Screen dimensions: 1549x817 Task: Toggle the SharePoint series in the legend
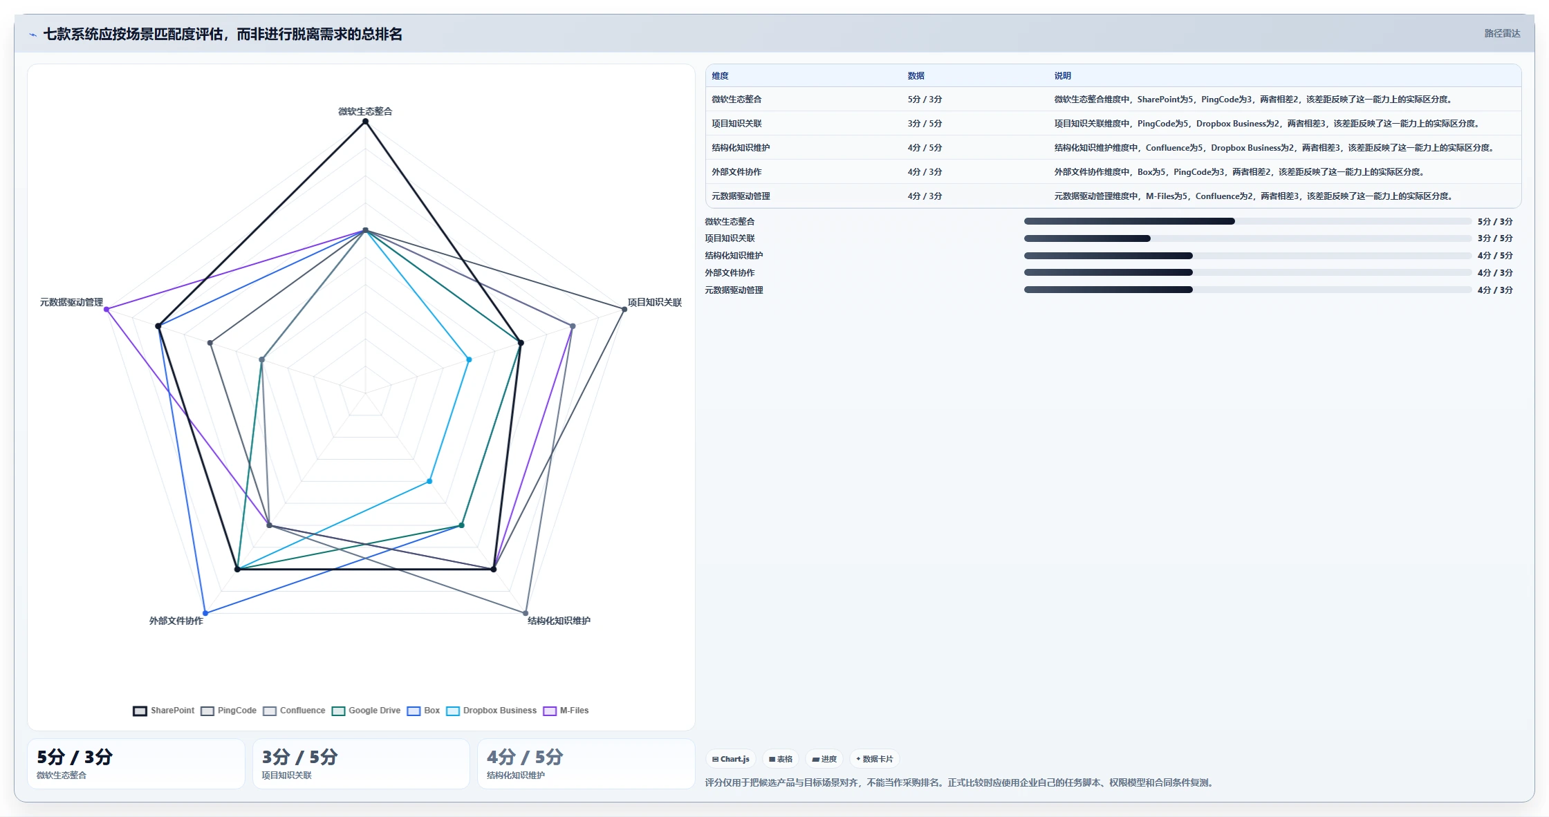164,711
